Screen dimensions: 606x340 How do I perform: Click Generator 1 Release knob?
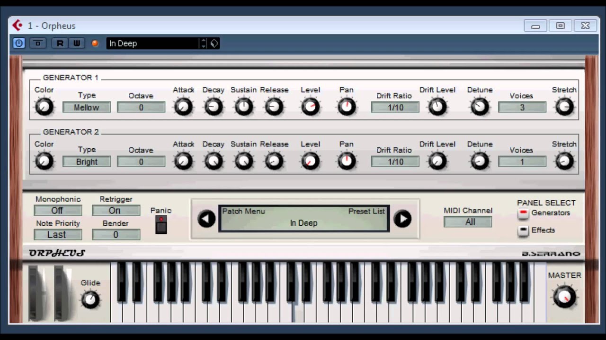click(x=274, y=107)
